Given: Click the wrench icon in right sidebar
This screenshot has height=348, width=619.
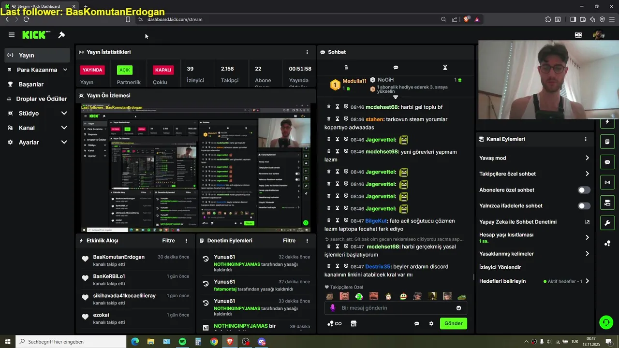Looking at the screenshot, I should tap(607, 222).
